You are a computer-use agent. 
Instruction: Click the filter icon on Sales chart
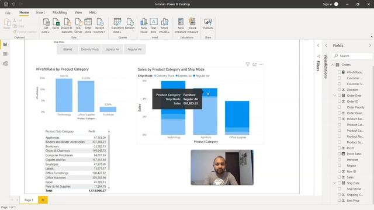[248, 64]
